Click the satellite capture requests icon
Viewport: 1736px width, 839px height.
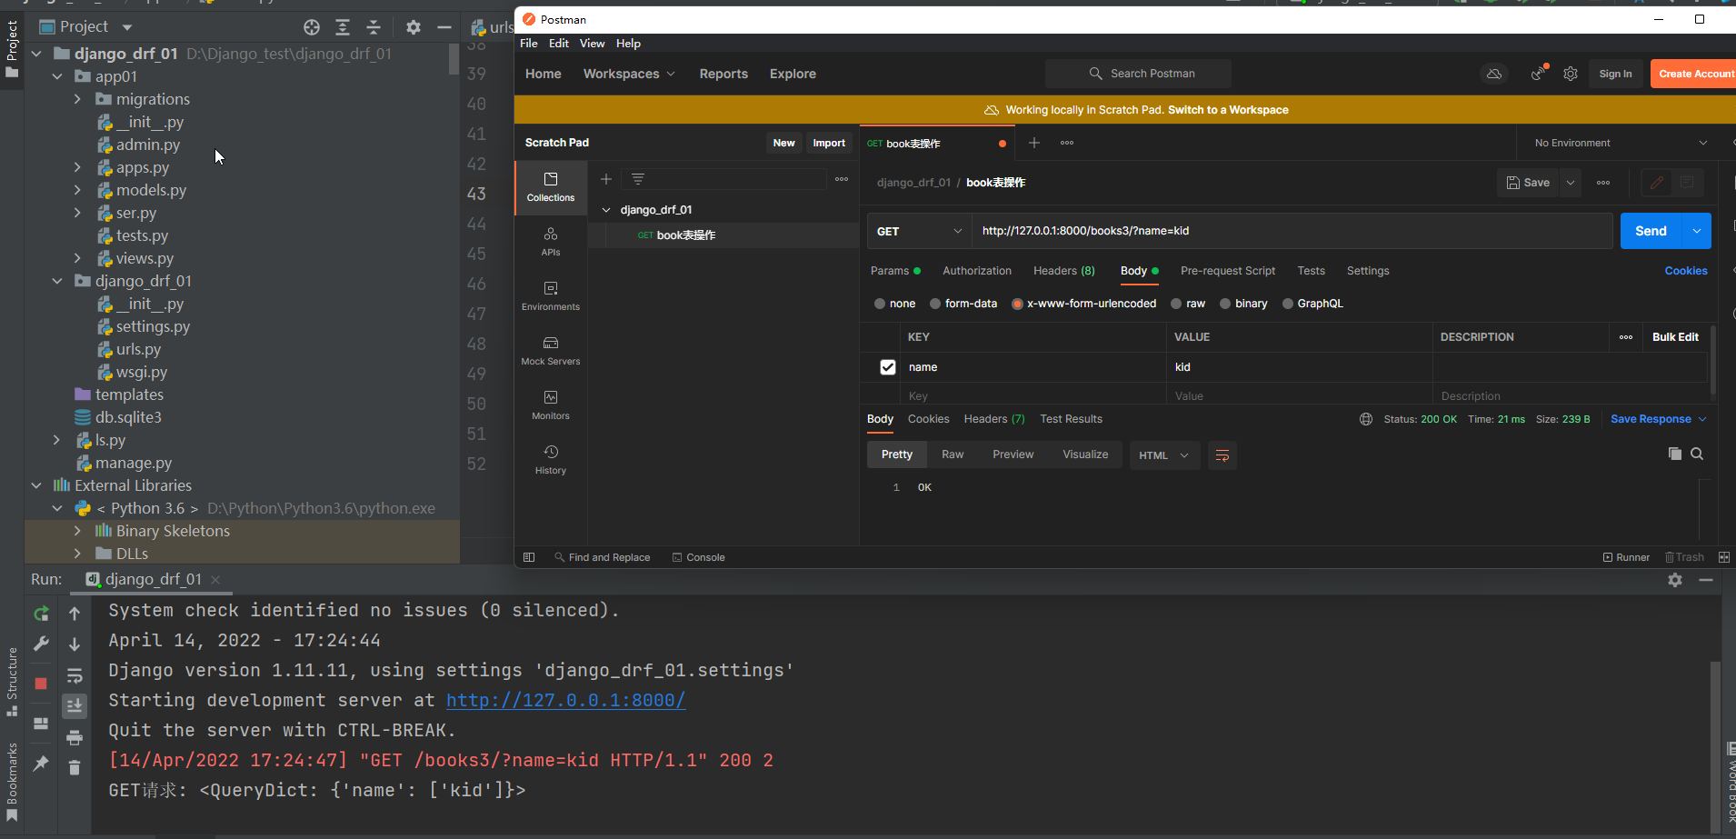[x=1538, y=74]
